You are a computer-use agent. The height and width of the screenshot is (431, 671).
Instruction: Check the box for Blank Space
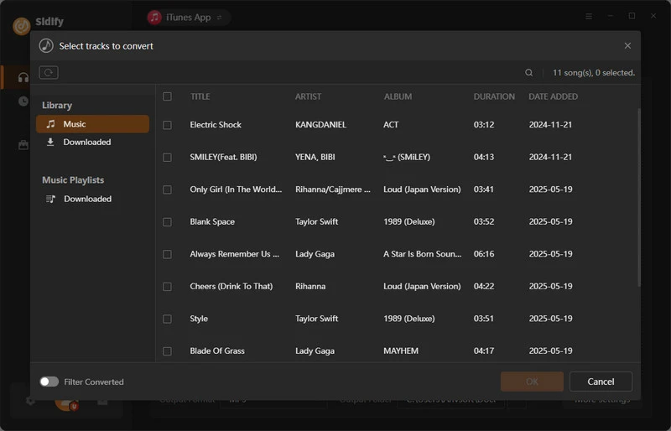(167, 222)
